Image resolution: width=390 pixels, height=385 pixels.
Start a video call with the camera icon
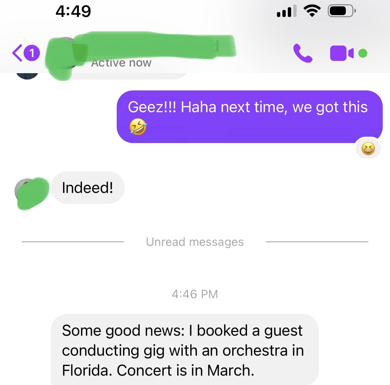click(341, 53)
